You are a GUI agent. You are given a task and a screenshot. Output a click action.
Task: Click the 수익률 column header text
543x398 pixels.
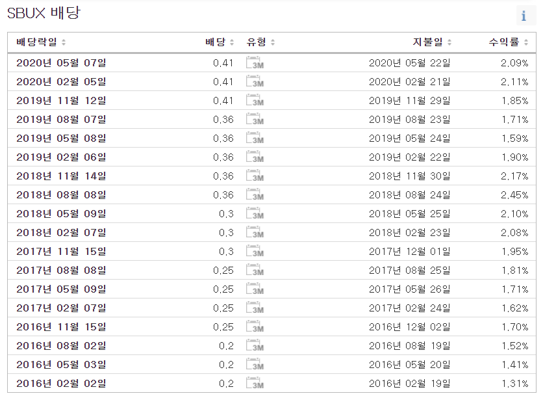504,42
